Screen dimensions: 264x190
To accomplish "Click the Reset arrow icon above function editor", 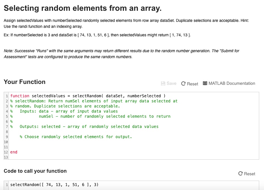I will [x=183, y=84].
